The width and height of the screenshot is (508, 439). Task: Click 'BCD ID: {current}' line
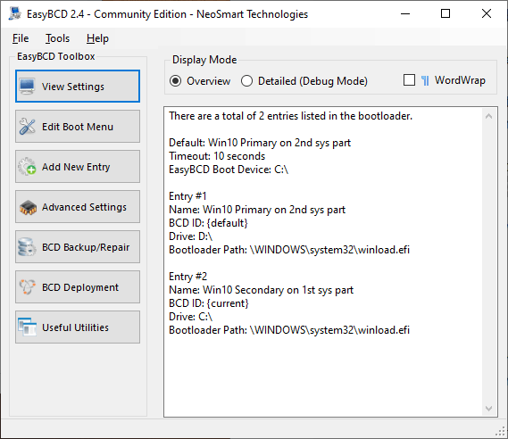click(x=209, y=303)
